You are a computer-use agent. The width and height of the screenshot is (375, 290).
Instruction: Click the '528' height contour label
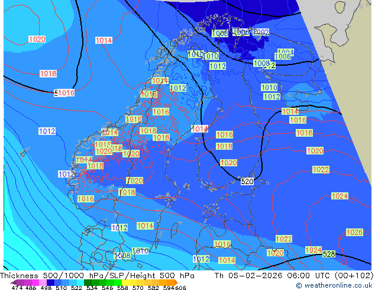coord(329,254)
